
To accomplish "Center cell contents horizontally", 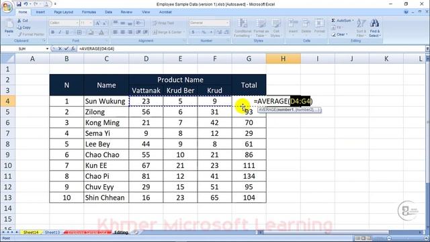I will [x=123, y=32].
